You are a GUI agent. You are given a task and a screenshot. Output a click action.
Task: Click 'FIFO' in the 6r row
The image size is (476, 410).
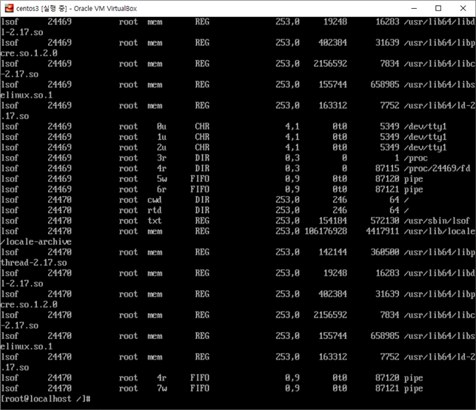[x=200, y=189]
